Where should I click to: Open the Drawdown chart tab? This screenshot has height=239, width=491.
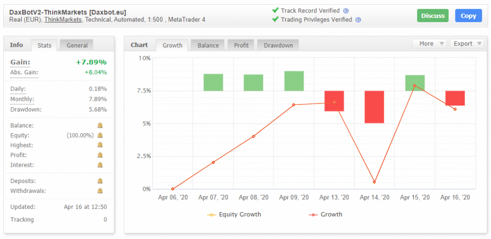pos(278,46)
